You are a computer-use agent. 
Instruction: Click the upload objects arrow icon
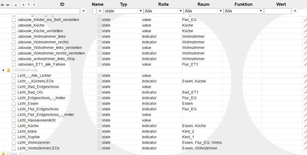29,5
